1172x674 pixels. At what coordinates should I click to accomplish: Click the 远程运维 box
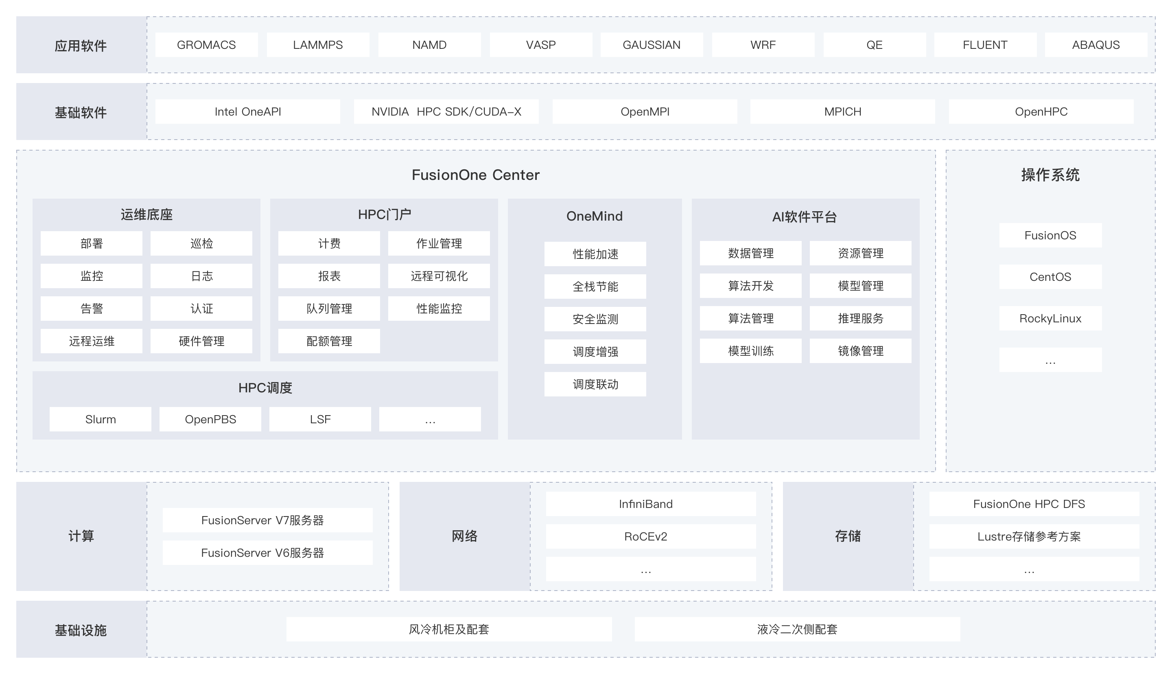tap(92, 341)
